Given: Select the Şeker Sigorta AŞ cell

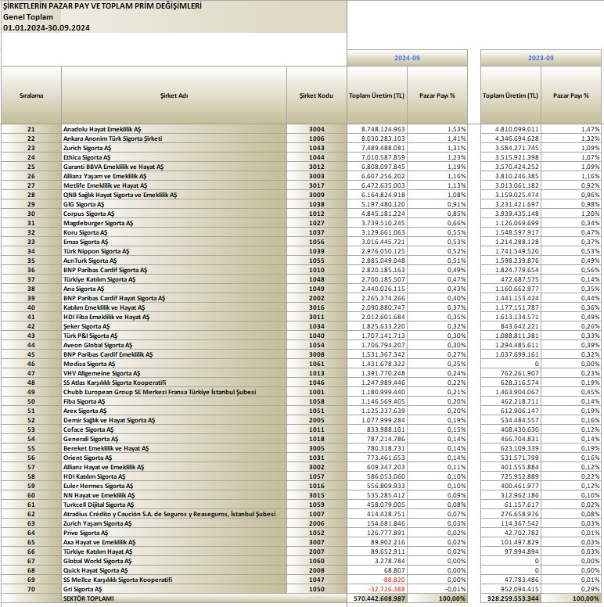Looking at the screenshot, I should (174, 326).
